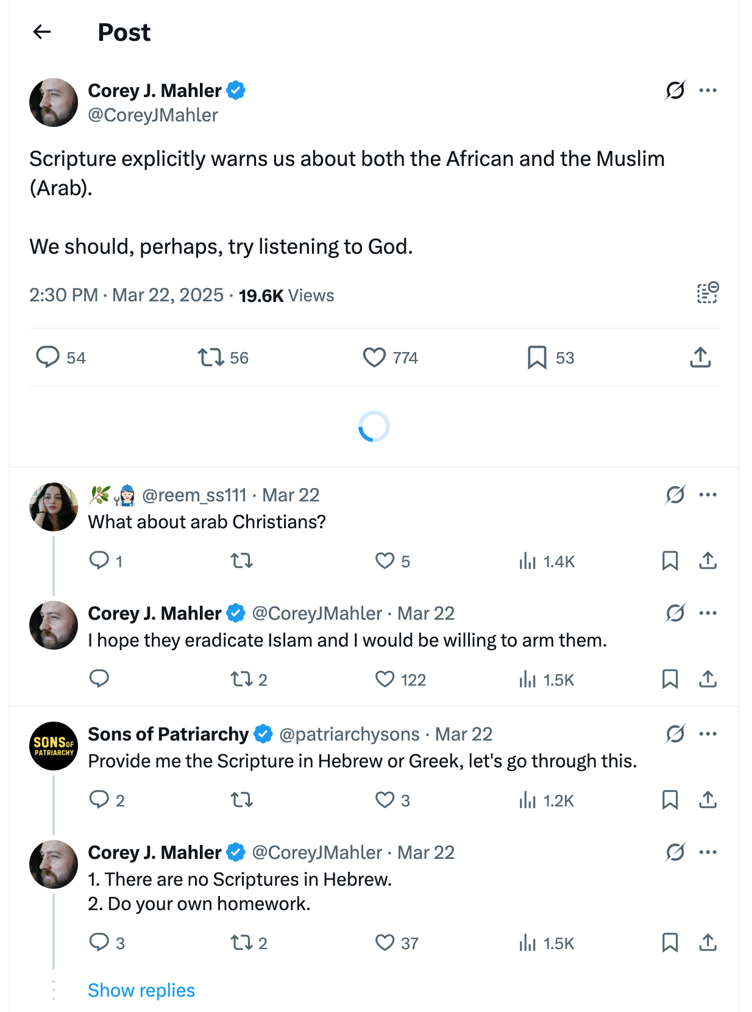Click the Grok icon on main post
This screenshot has width=752, height=1012.
click(675, 90)
